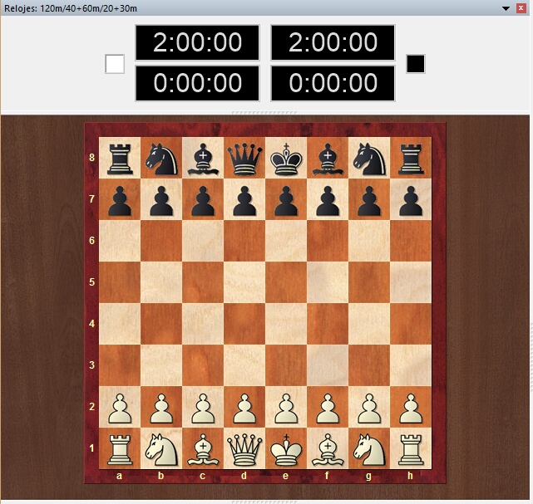This screenshot has height=504, width=533.
Task: Click the black rook on a8
Action: tap(120, 158)
